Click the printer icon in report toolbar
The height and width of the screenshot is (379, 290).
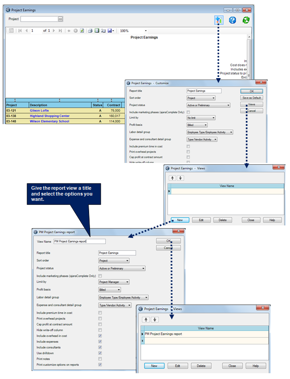click(x=90, y=31)
